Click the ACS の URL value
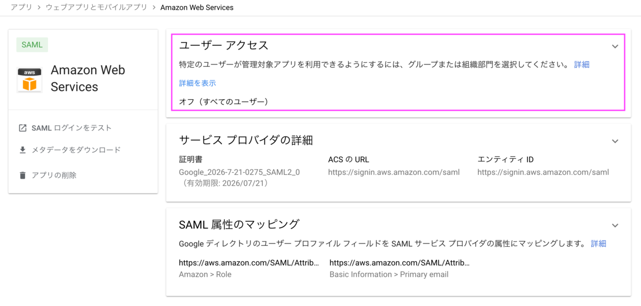This screenshot has height=306, width=641. 394,172
